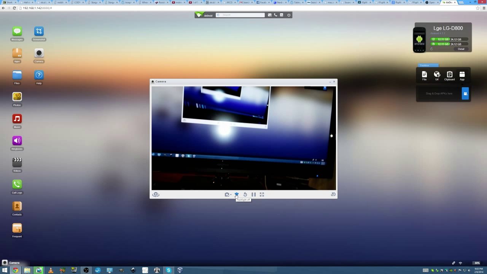
Task: Toggle the flashlight in camera toolbar
Action: pos(236,194)
